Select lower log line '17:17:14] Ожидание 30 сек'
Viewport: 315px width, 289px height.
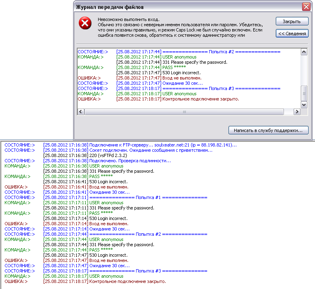(x=67, y=229)
